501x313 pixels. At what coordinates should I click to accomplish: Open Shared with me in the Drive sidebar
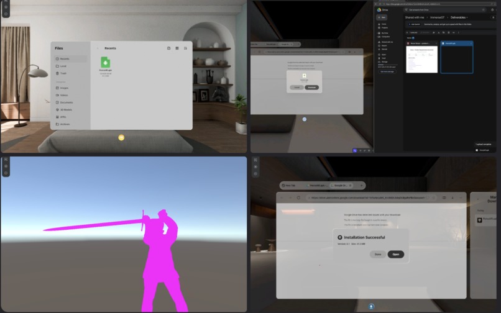coord(387,42)
